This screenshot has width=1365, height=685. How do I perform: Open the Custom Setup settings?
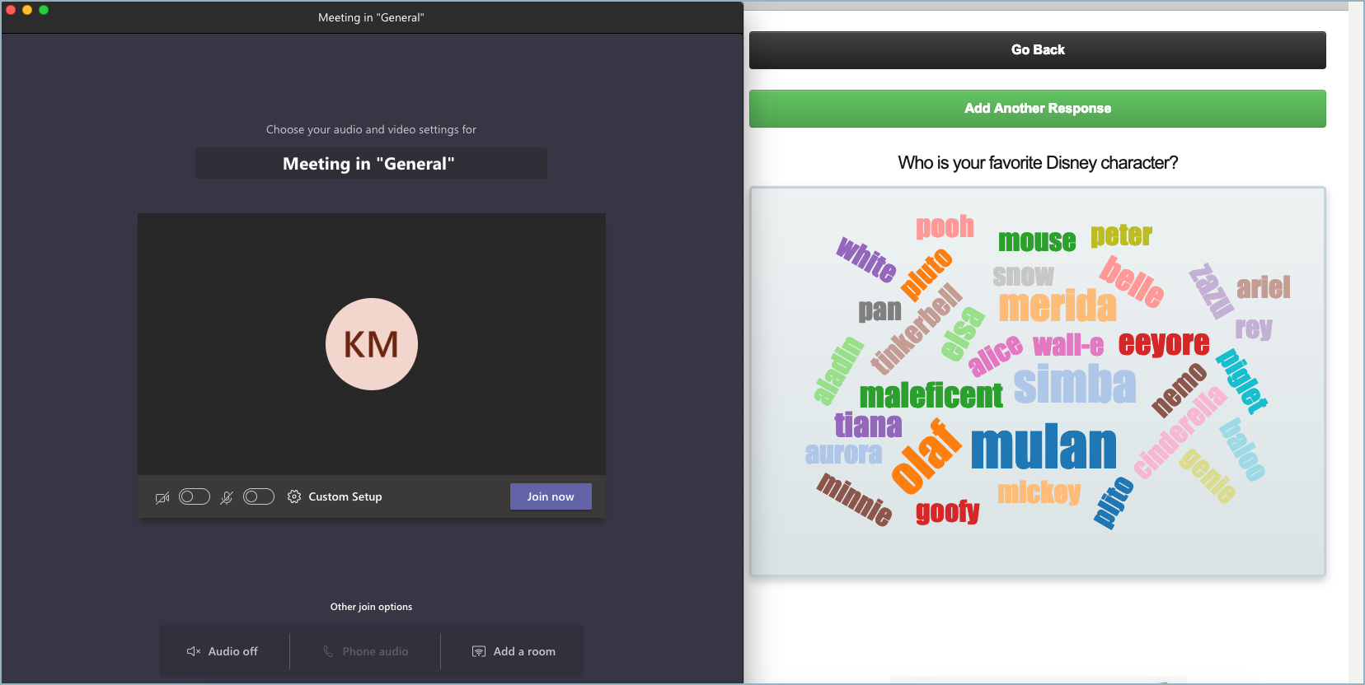click(x=335, y=496)
